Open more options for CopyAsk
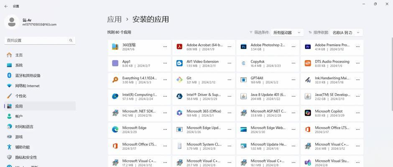 tap(293, 63)
